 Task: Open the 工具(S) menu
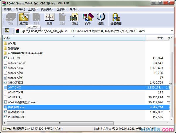pyautogui.click(x=33, y=9)
